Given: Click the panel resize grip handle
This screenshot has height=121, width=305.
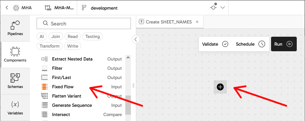Looking at the screenshot, I should (134, 86).
